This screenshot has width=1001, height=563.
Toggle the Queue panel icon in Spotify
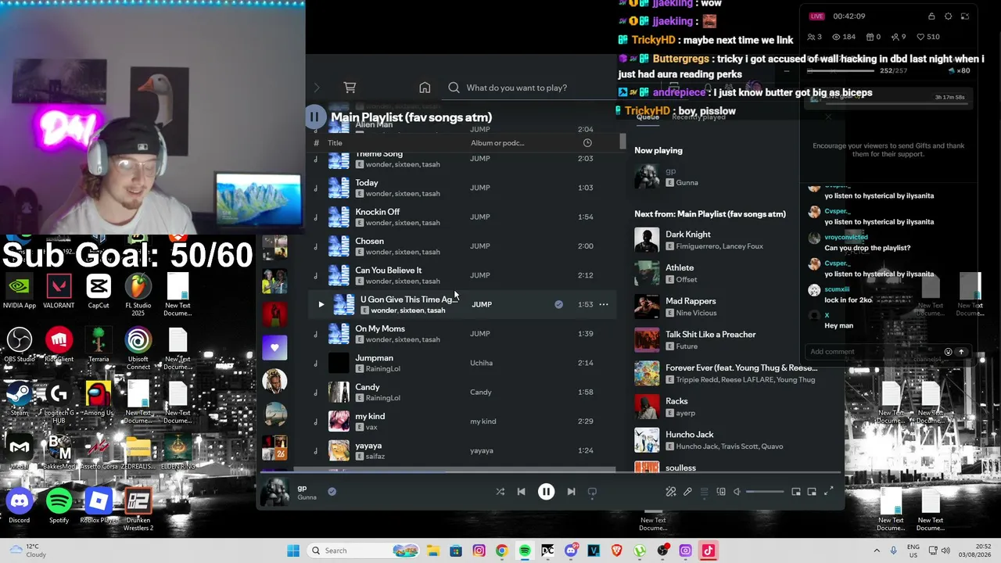coord(704,492)
